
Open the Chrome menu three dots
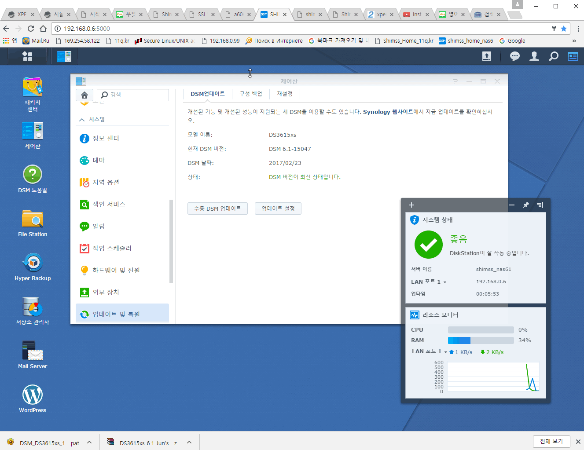(x=578, y=29)
